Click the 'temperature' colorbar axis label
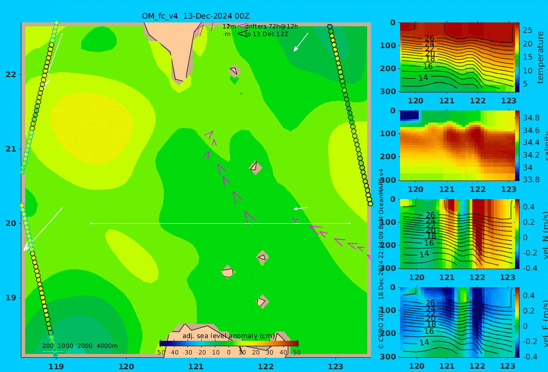The height and width of the screenshot is (372, 548). 540,57
